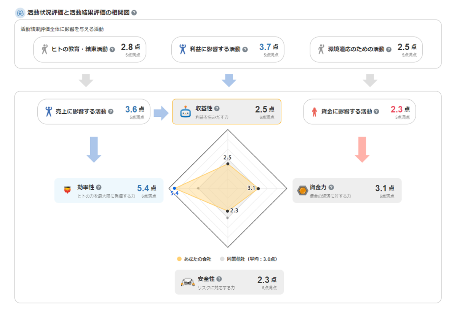Open help for ヒトの教育・結束活動
This screenshot has width=457, height=314.
click(x=112, y=49)
